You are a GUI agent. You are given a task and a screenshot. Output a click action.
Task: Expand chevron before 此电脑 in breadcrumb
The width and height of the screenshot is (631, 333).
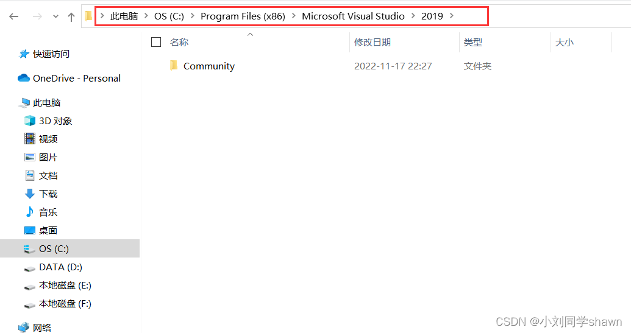102,16
